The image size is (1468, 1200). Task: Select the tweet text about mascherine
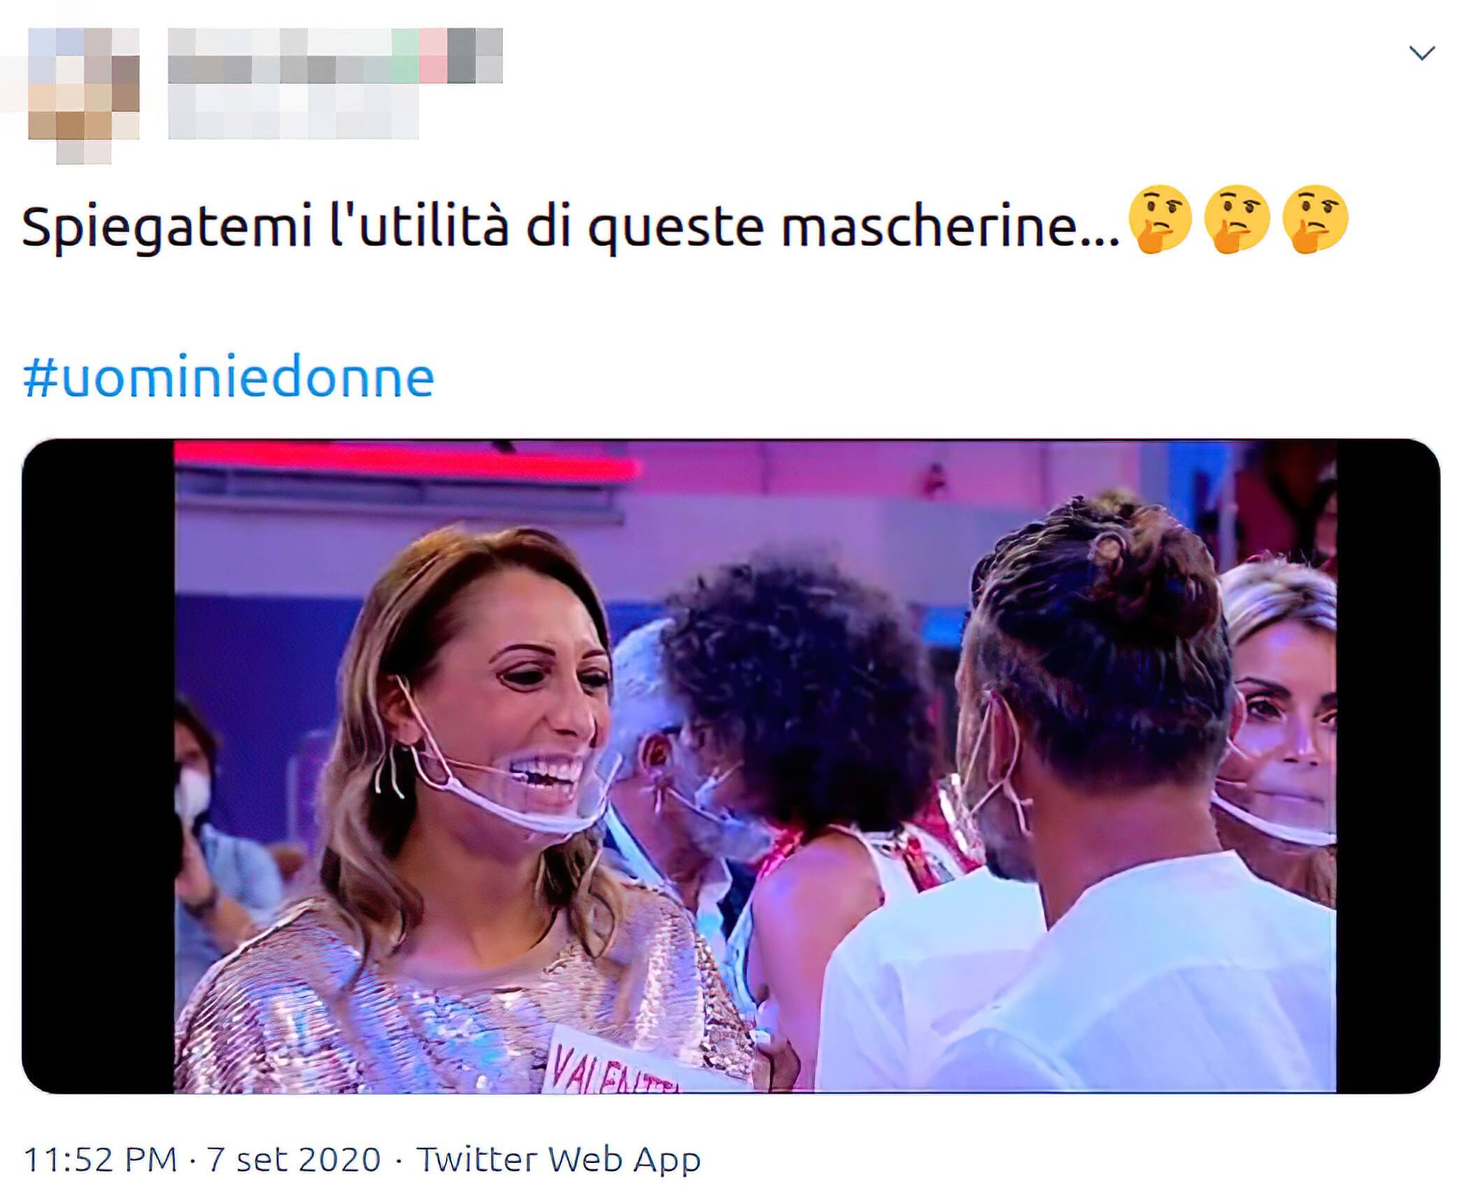571,226
